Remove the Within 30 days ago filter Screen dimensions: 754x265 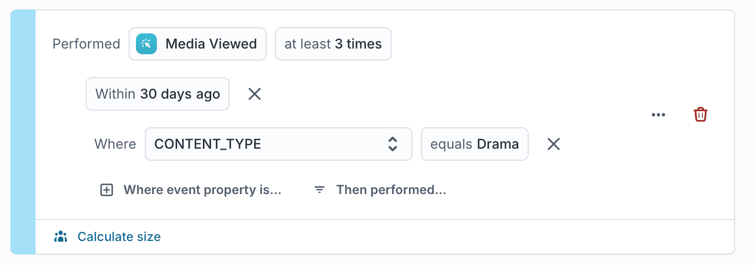pos(255,94)
